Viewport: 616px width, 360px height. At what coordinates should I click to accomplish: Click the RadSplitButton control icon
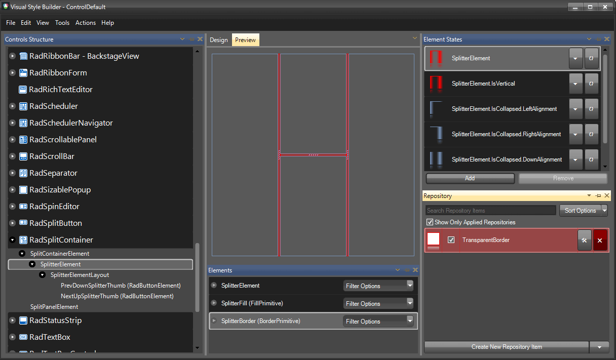pos(23,223)
